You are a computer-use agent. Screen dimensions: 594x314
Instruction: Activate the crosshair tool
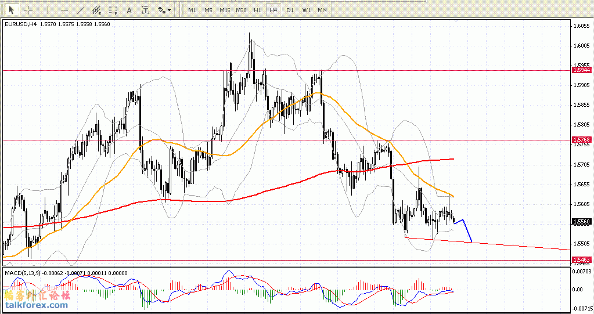pos(28,10)
